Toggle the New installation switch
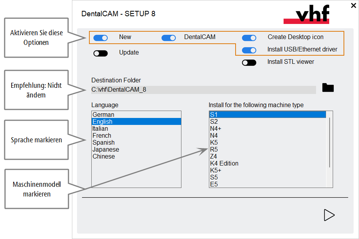This screenshot has width=359, height=239. 101,38
